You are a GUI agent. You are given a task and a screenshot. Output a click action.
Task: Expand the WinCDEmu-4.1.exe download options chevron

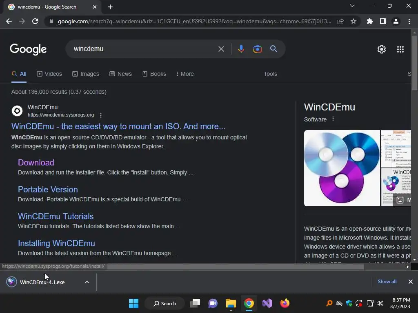pos(87,282)
